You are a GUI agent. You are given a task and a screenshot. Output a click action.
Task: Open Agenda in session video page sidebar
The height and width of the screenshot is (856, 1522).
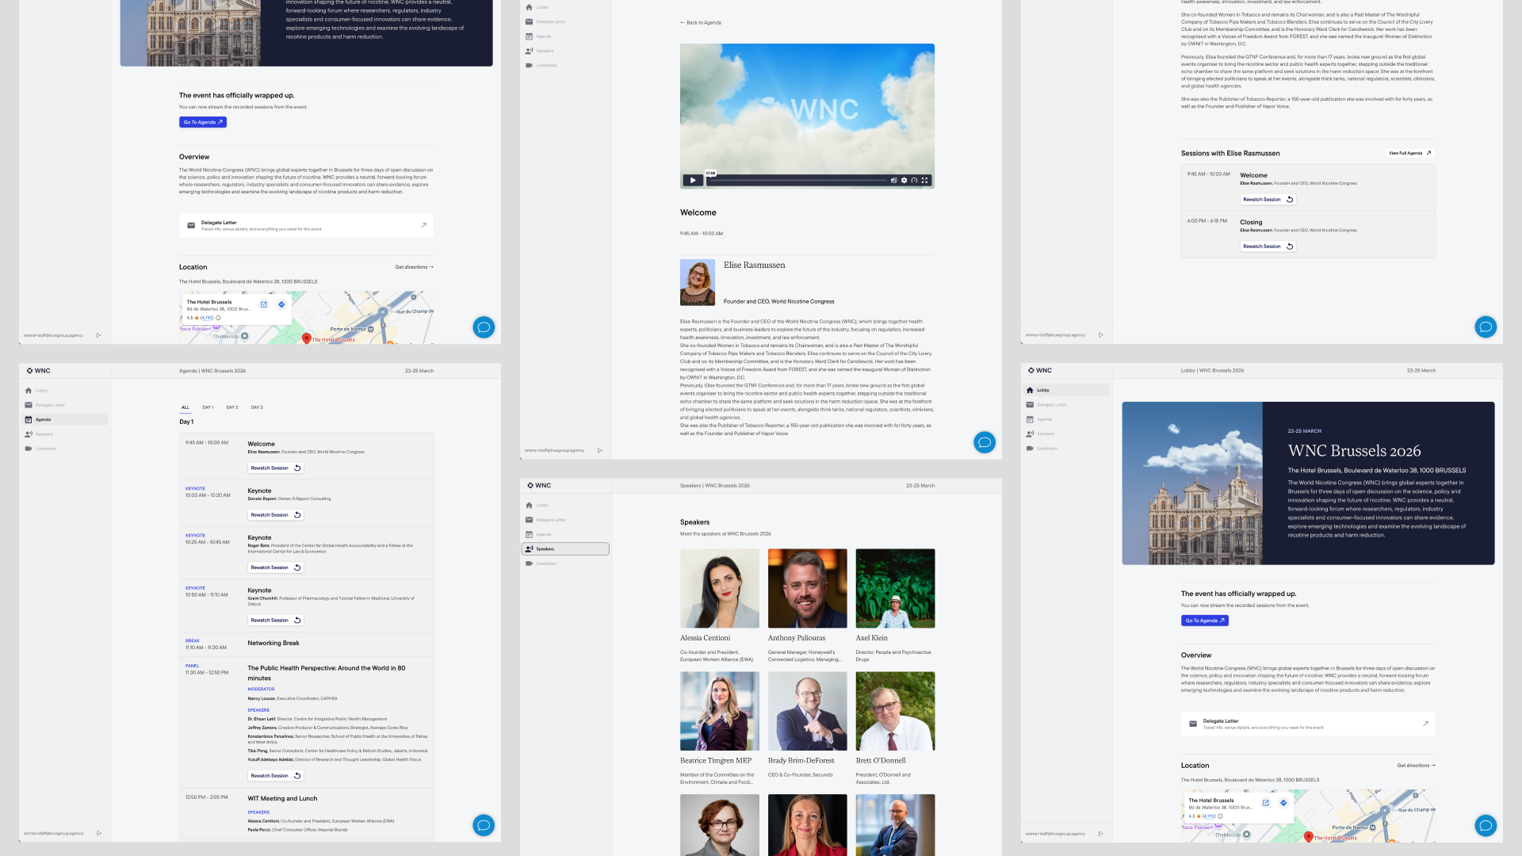pos(565,36)
